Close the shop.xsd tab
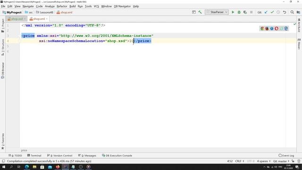This screenshot has width=302, height=170. coord(25,19)
